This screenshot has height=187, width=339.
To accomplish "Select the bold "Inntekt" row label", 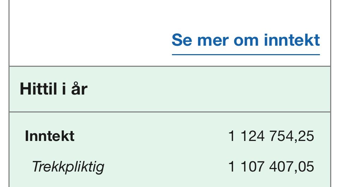I will [x=49, y=136].
